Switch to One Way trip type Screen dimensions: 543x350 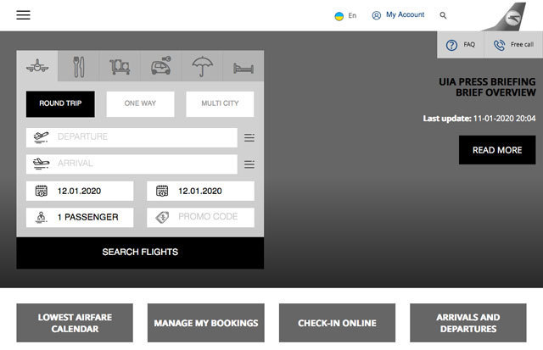click(x=140, y=104)
